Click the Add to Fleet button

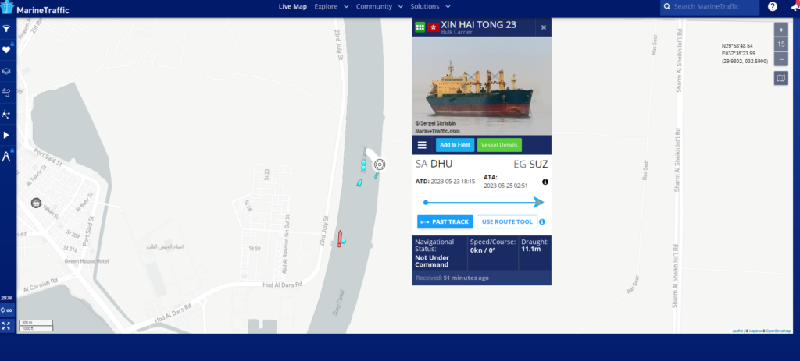click(455, 145)
